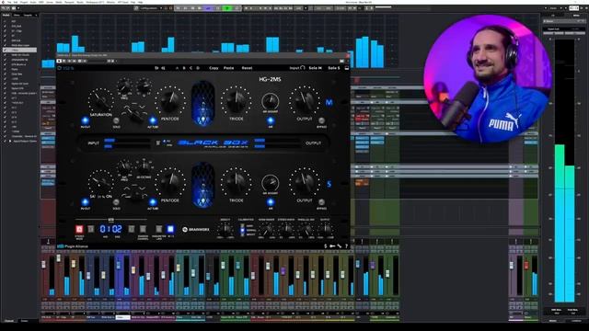Click the Side channel OUTPUT knob
The width and height of the screenshot is (589, 331).
[x=305, y=183]
